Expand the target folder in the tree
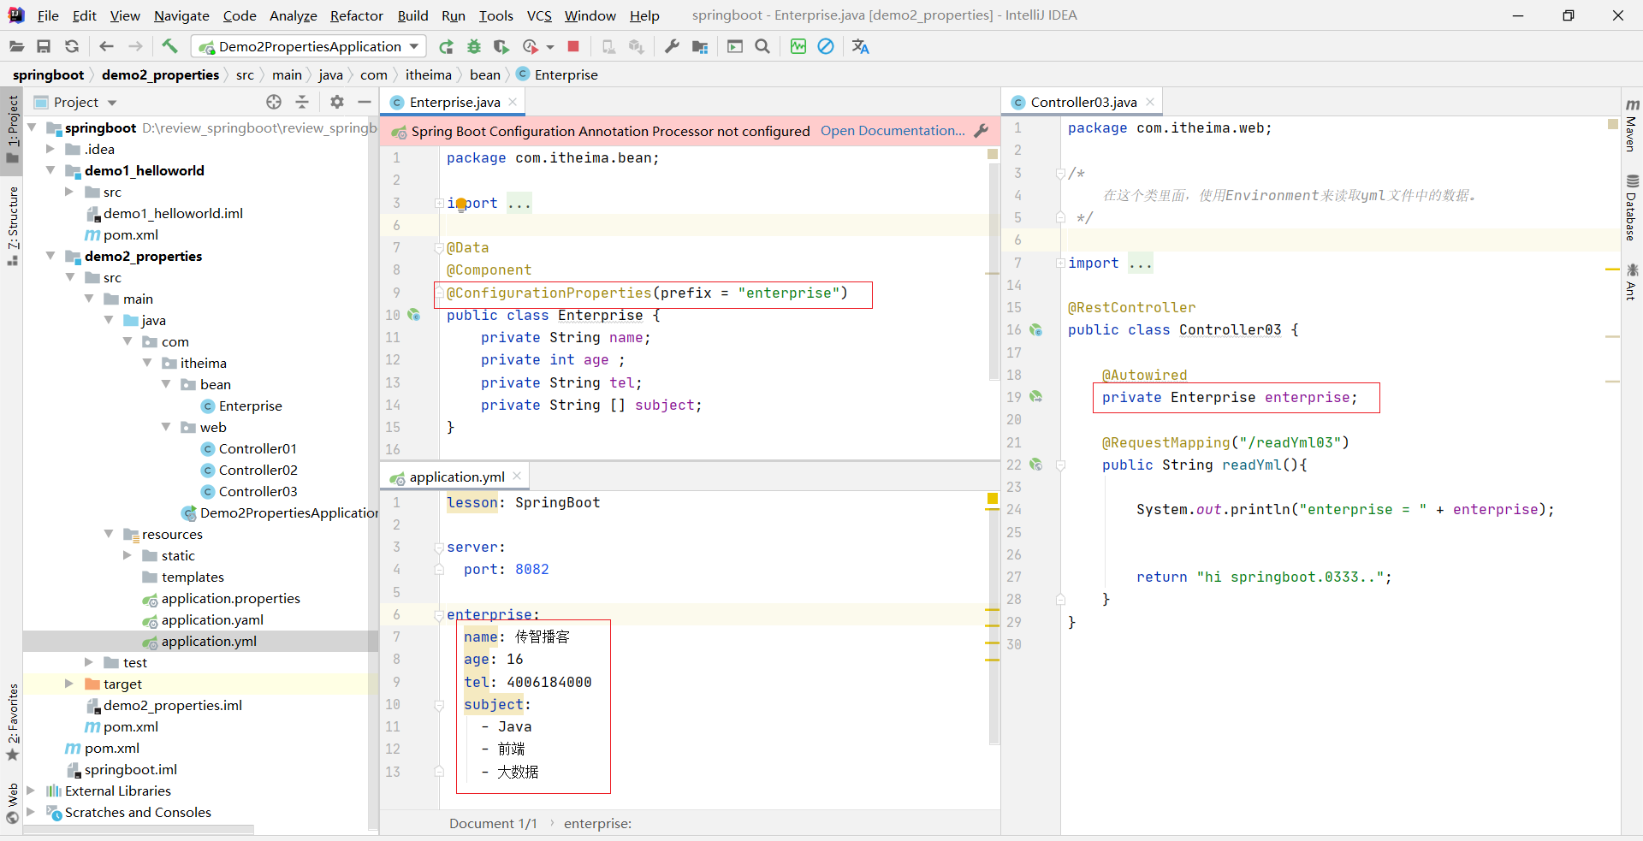Screen dimensions: 1643x841 [69, 684]
